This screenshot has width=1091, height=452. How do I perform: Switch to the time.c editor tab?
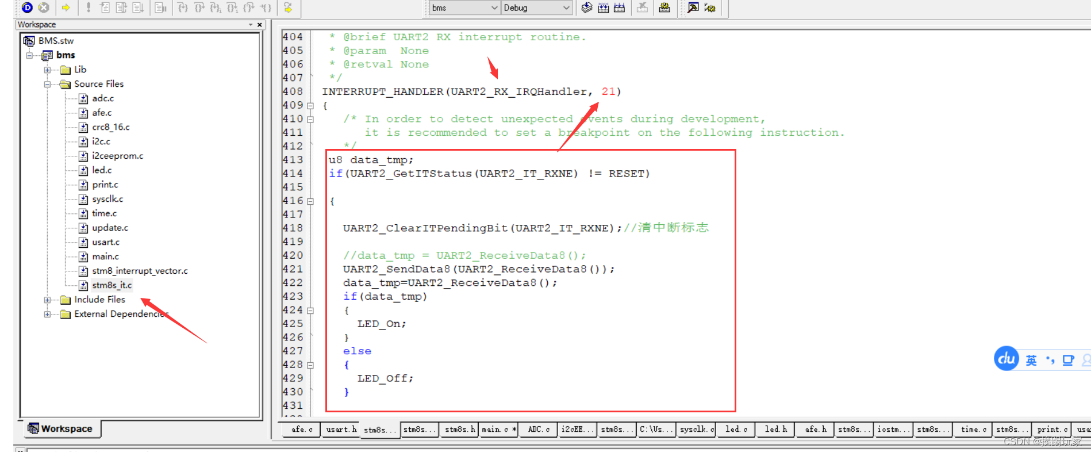[x=973, y=430]
